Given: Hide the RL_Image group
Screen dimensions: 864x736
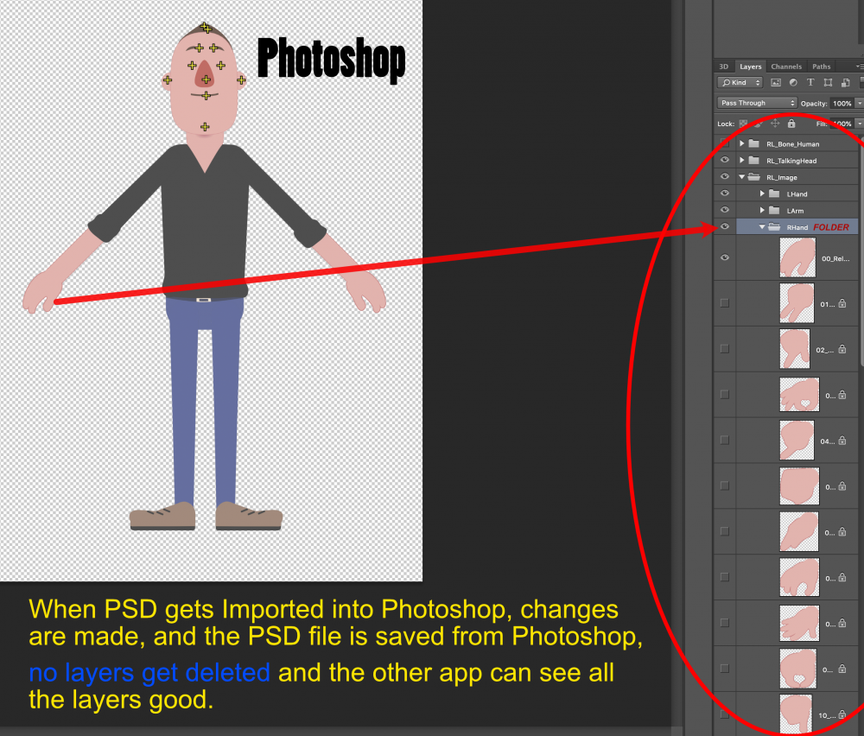Looking at the screenshot, I should 725,176.
